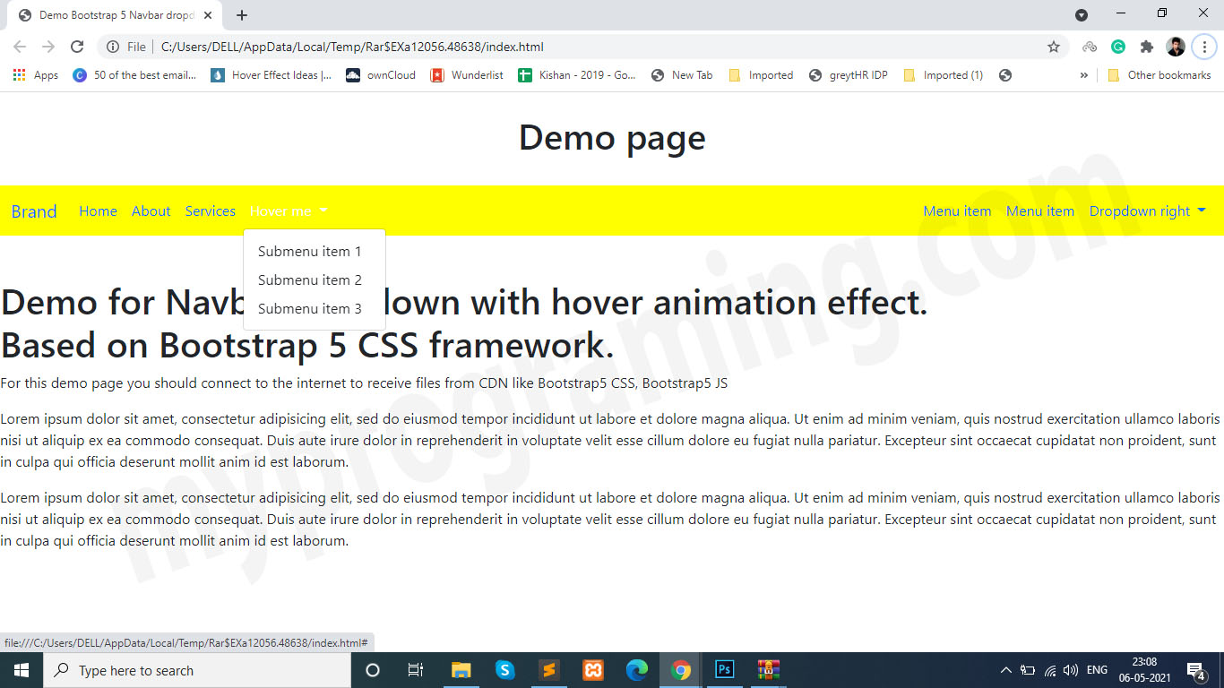The width and height of the screenshot is (1224, 688).
Task: Bookmark this page with the star icon
Action: click(1053, 47)
